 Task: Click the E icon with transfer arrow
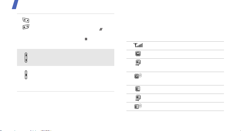point(138,98)
